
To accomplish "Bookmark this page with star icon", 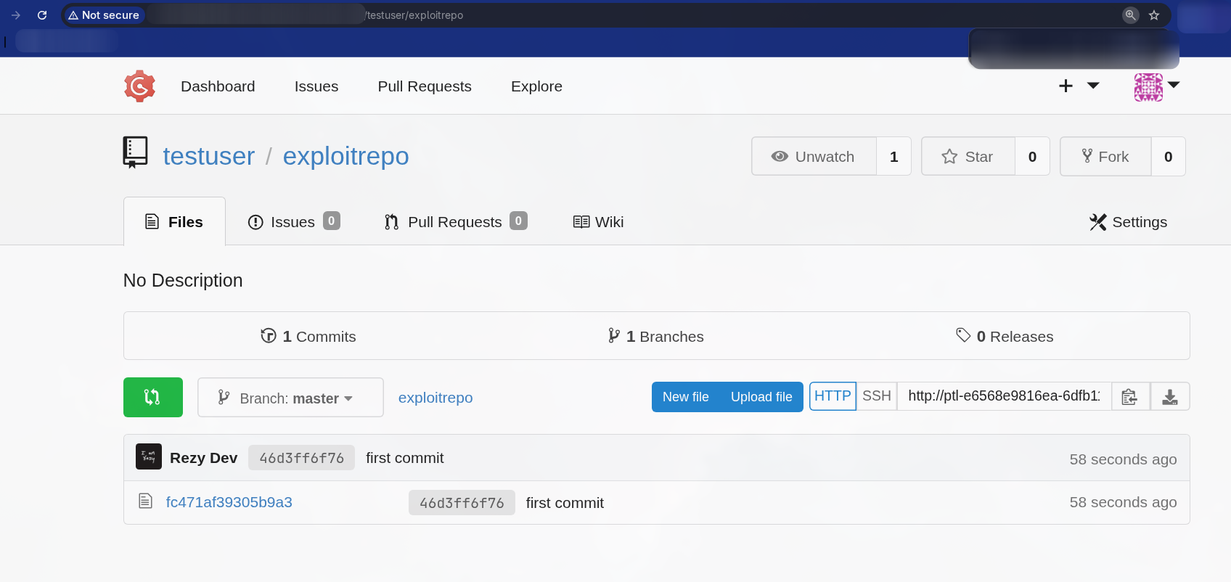I will (1154, 15).
